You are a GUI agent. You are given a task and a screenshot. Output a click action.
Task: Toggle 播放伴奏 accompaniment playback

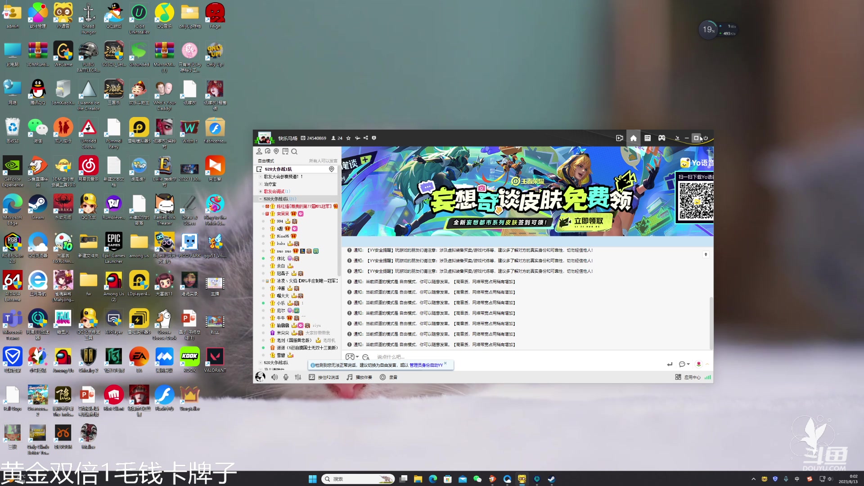(x=359, y=377)
